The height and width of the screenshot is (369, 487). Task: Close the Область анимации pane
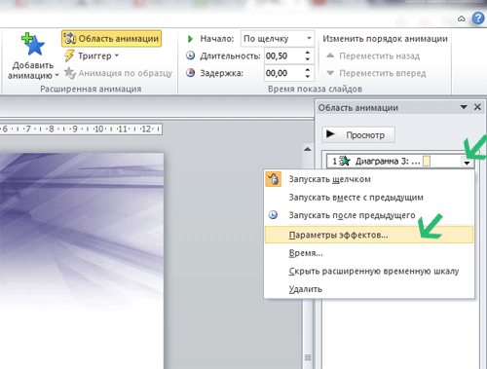tap(477, 107)
